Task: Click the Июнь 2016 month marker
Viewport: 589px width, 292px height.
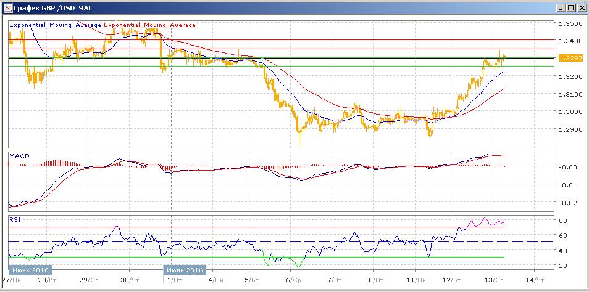Action: pos(29,269)
